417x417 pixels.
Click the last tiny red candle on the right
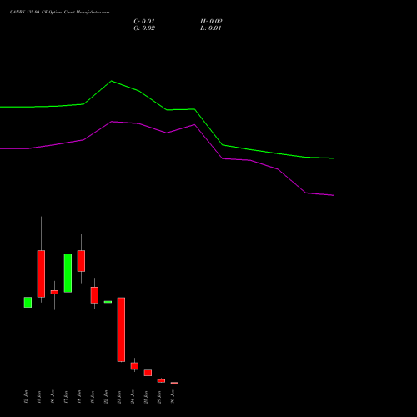(x=174, y=383)
